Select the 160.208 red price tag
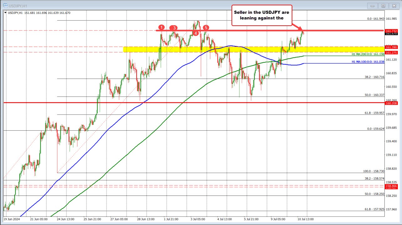402x225 pixels. click(x=391, y=103)
